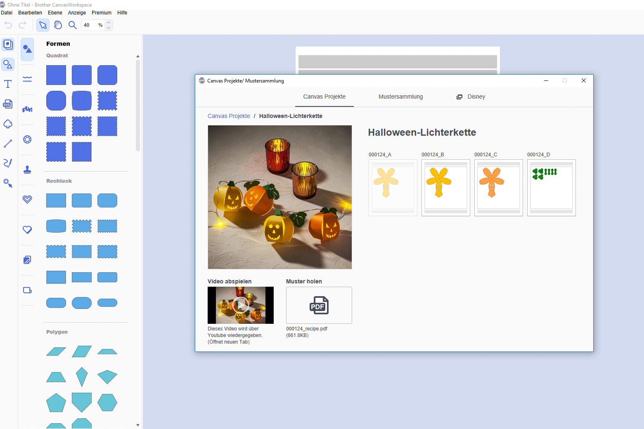Select the hand pan tool
The image size is (644, 429).
click(x=58, y=25)
